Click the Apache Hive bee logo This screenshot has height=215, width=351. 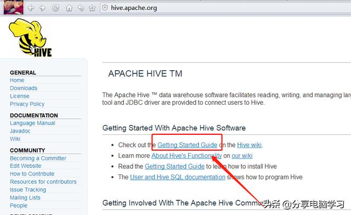click(x=30, y=37)
